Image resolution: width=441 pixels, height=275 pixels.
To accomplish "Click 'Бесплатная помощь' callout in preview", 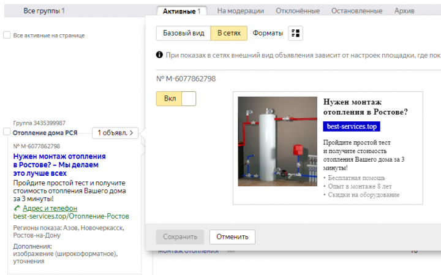I will pos(356,178).
